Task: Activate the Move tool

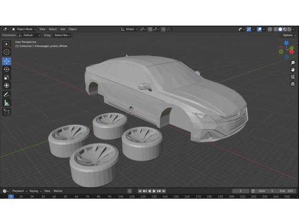Action: point(7,61)
